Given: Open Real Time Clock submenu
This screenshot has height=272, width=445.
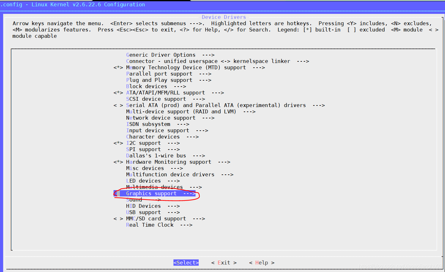Looking at the screenshot, I should (x=159, y=225).
